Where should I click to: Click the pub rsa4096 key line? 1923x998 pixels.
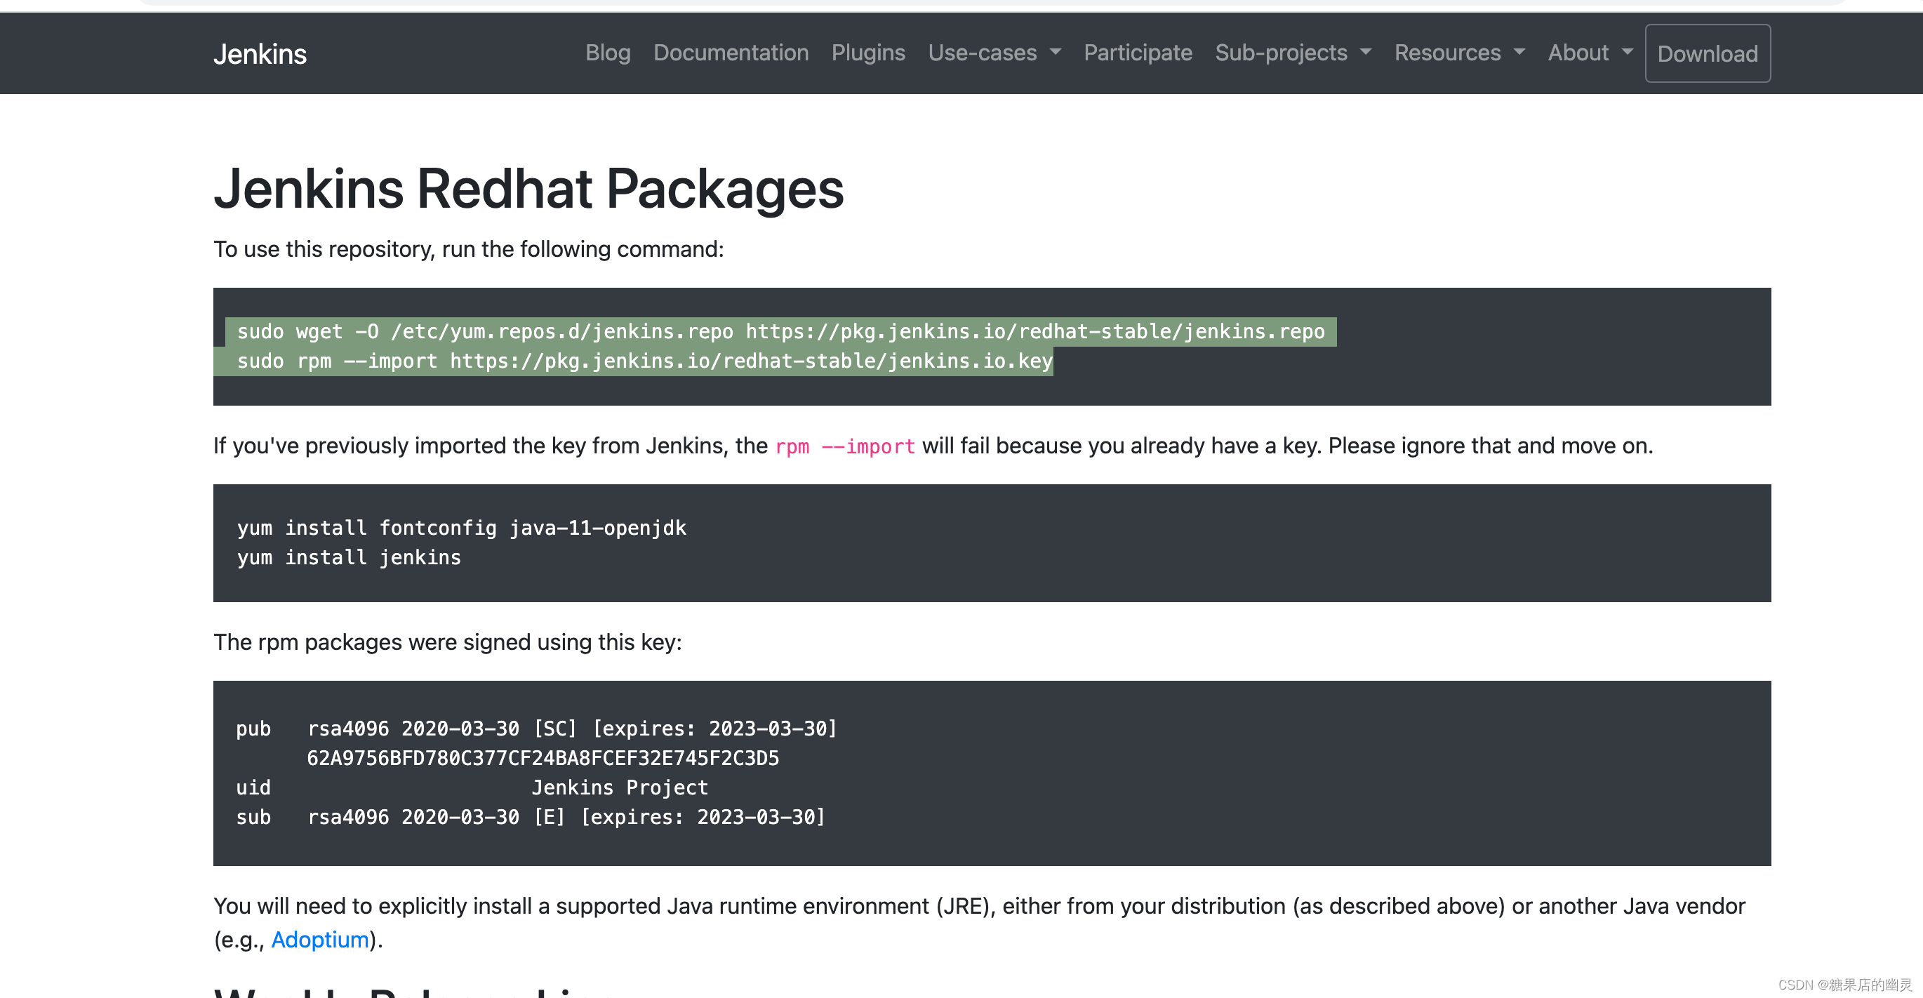click(x=537, y=728)
